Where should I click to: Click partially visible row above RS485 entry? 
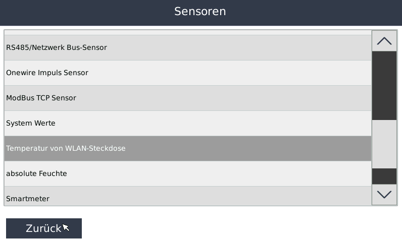(x=187, y=32)
